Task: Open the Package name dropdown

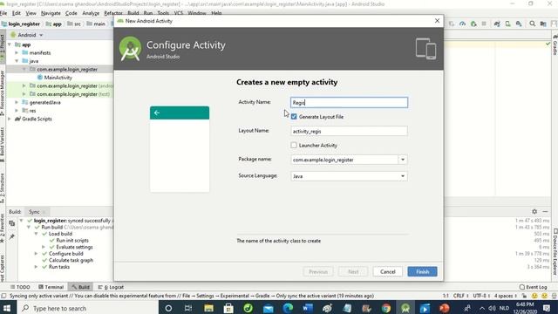Action: tap(403, 160)
